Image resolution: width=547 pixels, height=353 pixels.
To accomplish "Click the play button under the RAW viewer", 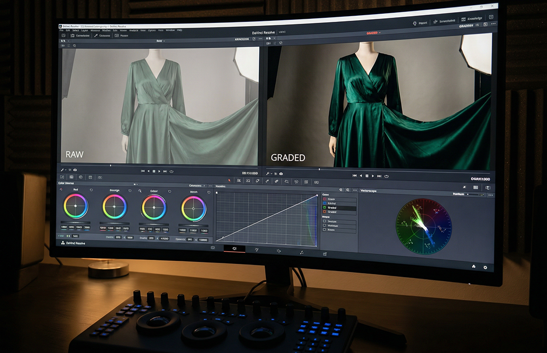I will (160, 172).
